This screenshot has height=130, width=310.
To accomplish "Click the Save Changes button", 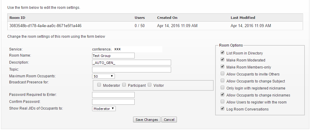I will tap(147, 120).
